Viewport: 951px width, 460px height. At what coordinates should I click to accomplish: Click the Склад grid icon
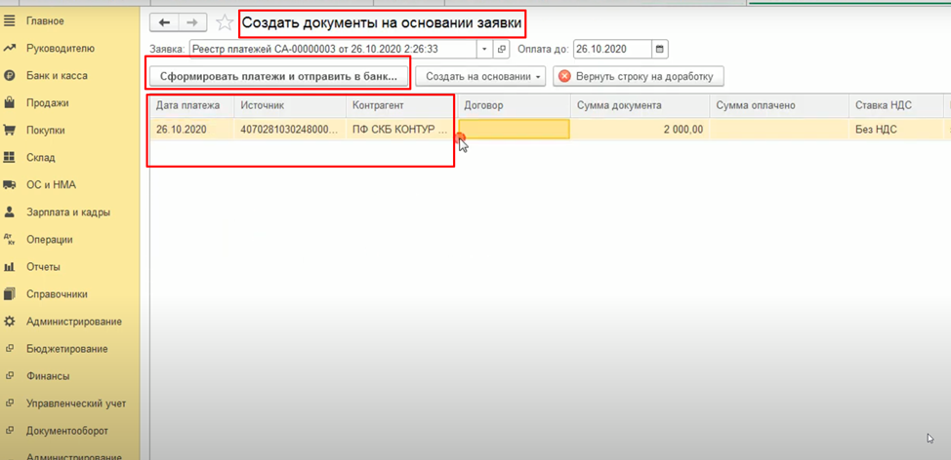coord(9,157)
